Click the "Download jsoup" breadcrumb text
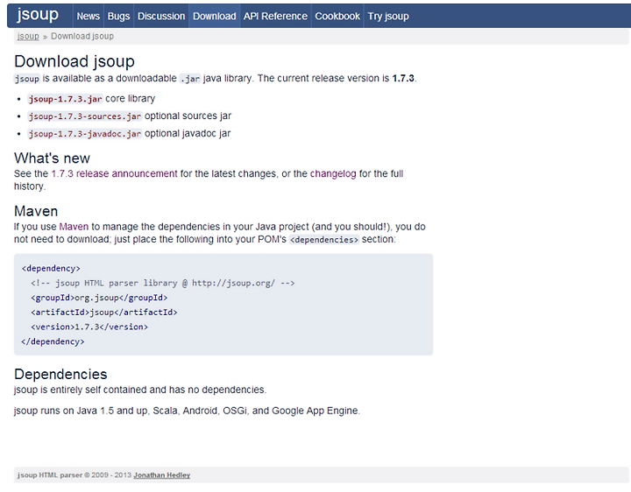Image resolution: width=631 pixels, height=492 pixels. tap(82, 36)
